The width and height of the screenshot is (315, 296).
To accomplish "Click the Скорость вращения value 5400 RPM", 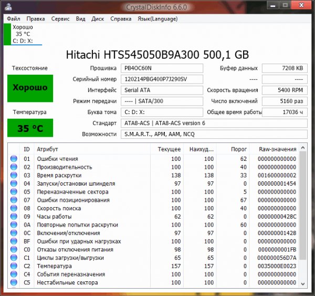I will 285,90.
